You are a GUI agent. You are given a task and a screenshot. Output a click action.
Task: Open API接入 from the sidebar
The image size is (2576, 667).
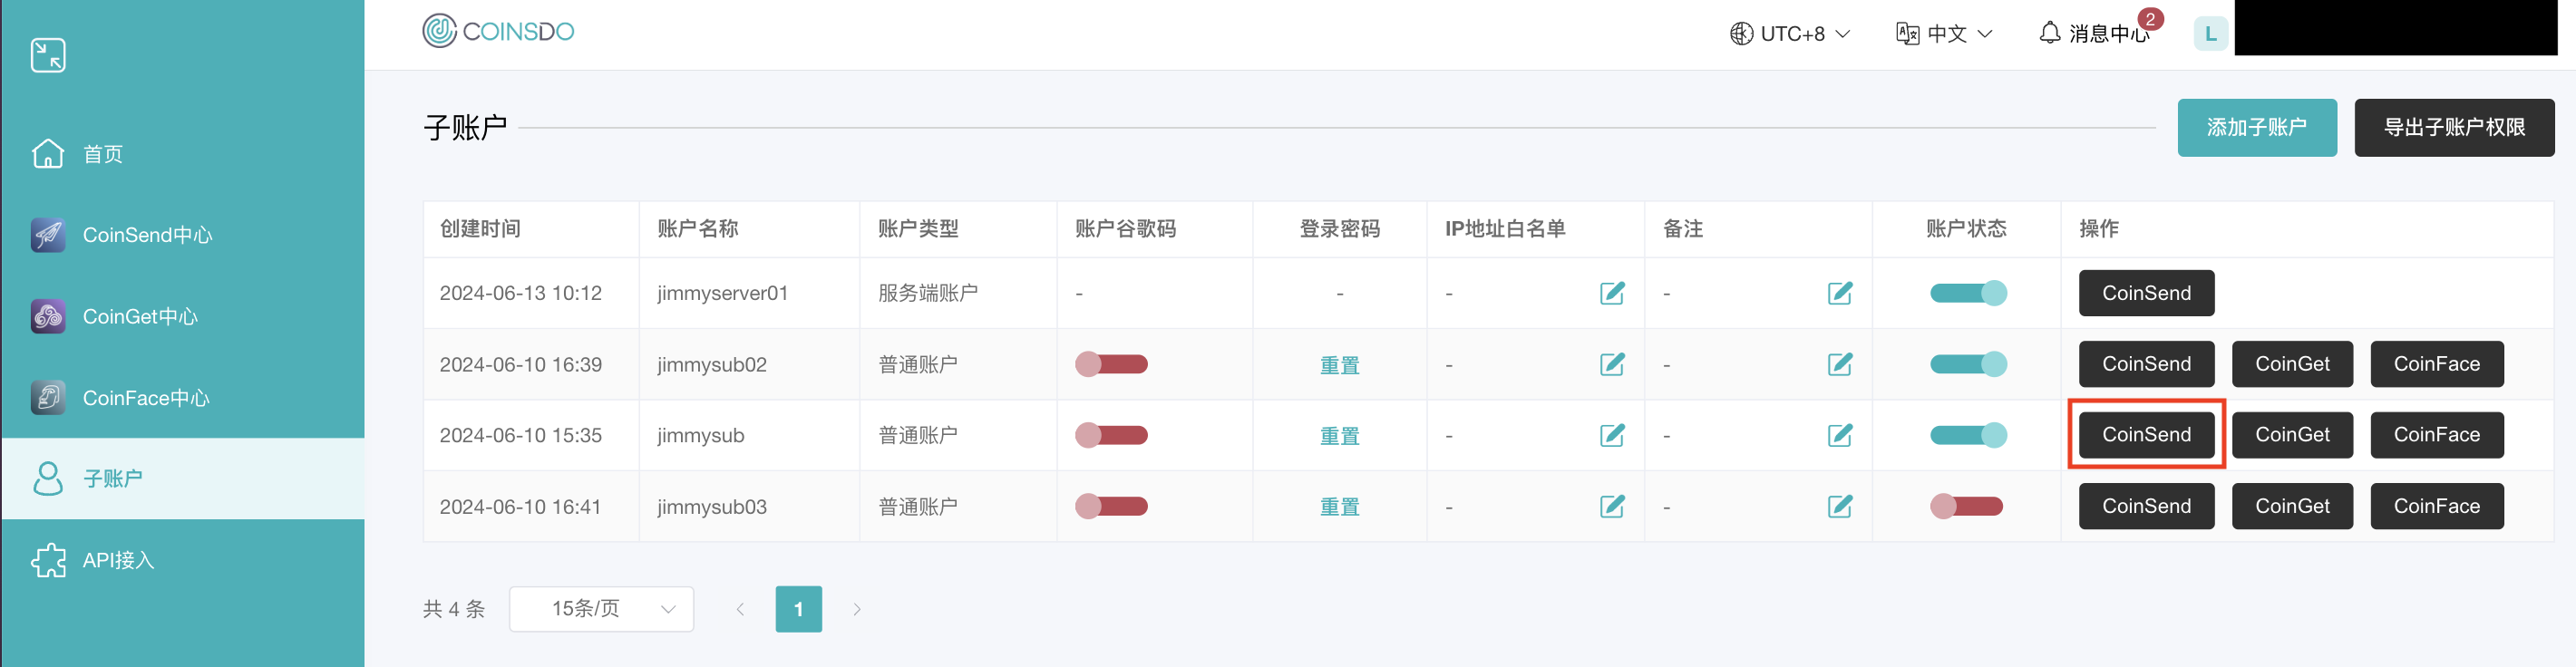point(118,560)
